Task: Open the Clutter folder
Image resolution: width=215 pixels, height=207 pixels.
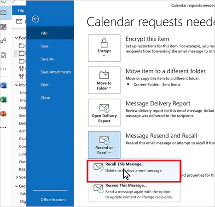Action: tap(23, 138)
